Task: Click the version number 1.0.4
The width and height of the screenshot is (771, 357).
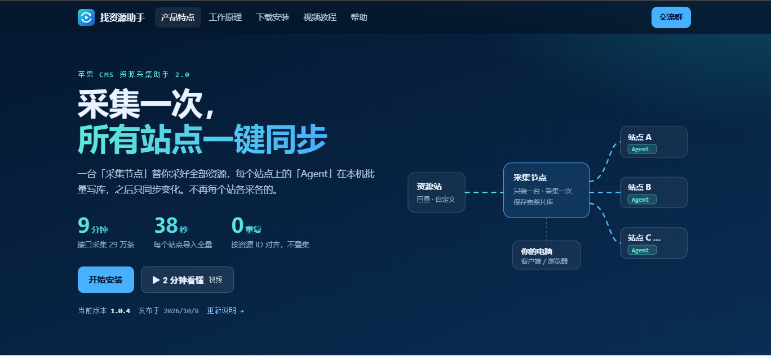Action: click(x=121, y=311)
